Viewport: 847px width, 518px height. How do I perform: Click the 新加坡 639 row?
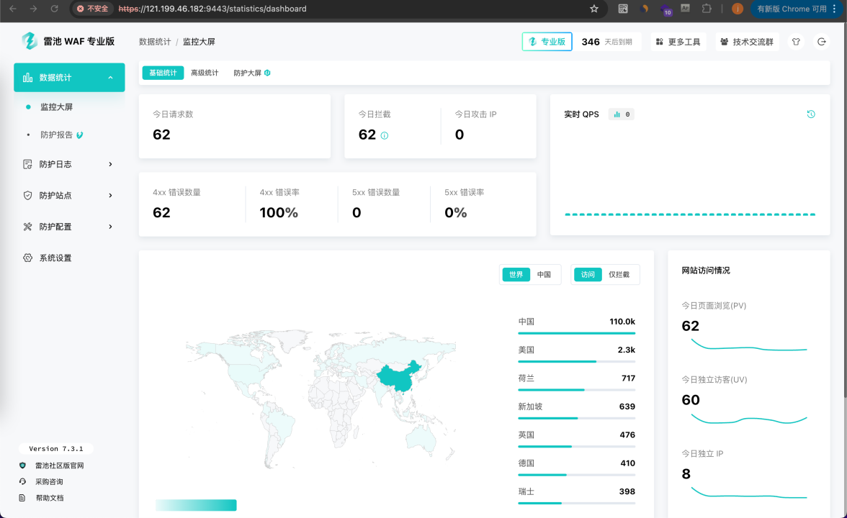pyautogui.click(x=576, y=409)
